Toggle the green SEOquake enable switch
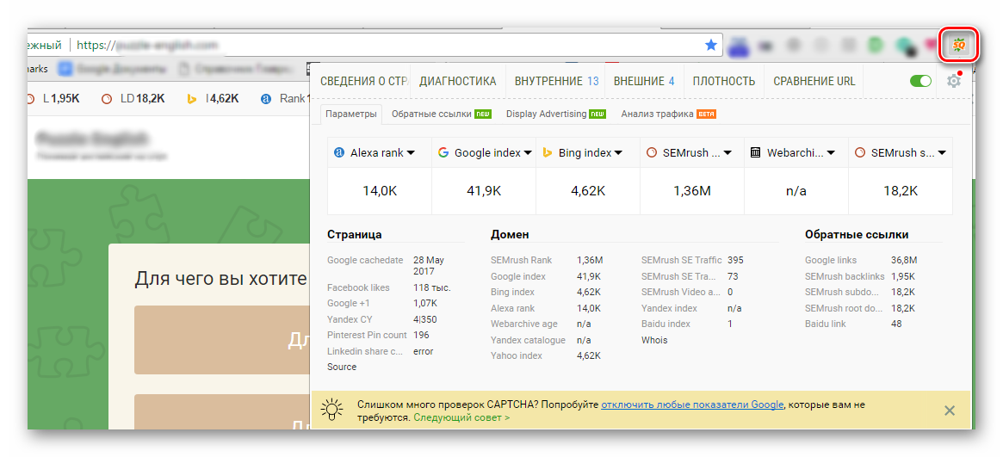The width and height of the screenshot is (1003, 457). pyautogui.click(x=920, y=81)
